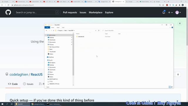188x106 pixels.
Task: Open Share tab in Explorer ribbon
Action: (x=58, y=27)
